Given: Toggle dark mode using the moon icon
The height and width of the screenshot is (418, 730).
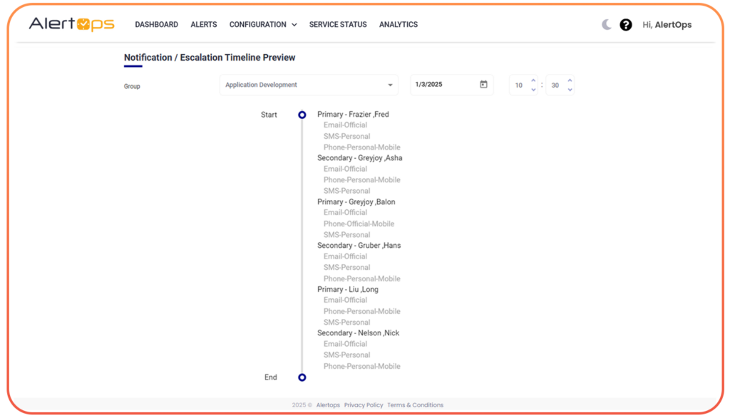Looking at the screenshot, I should 605,24.
